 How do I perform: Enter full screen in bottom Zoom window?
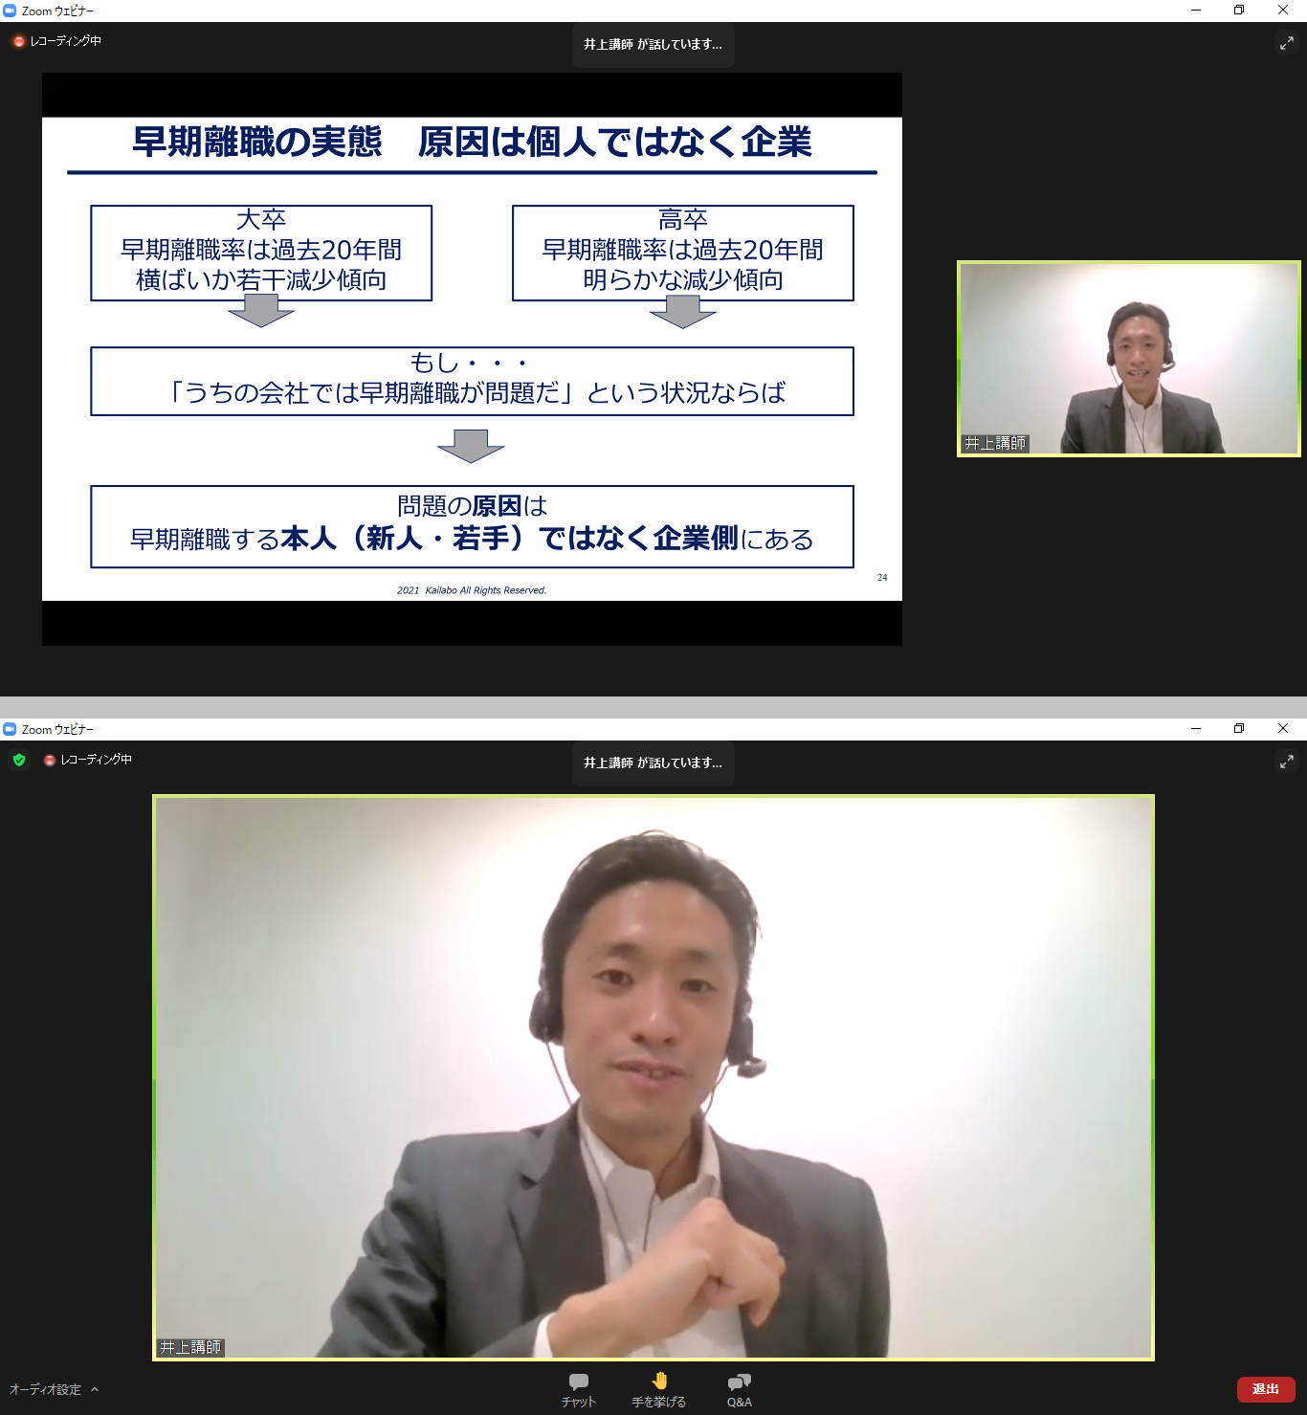pos(1287,762)
